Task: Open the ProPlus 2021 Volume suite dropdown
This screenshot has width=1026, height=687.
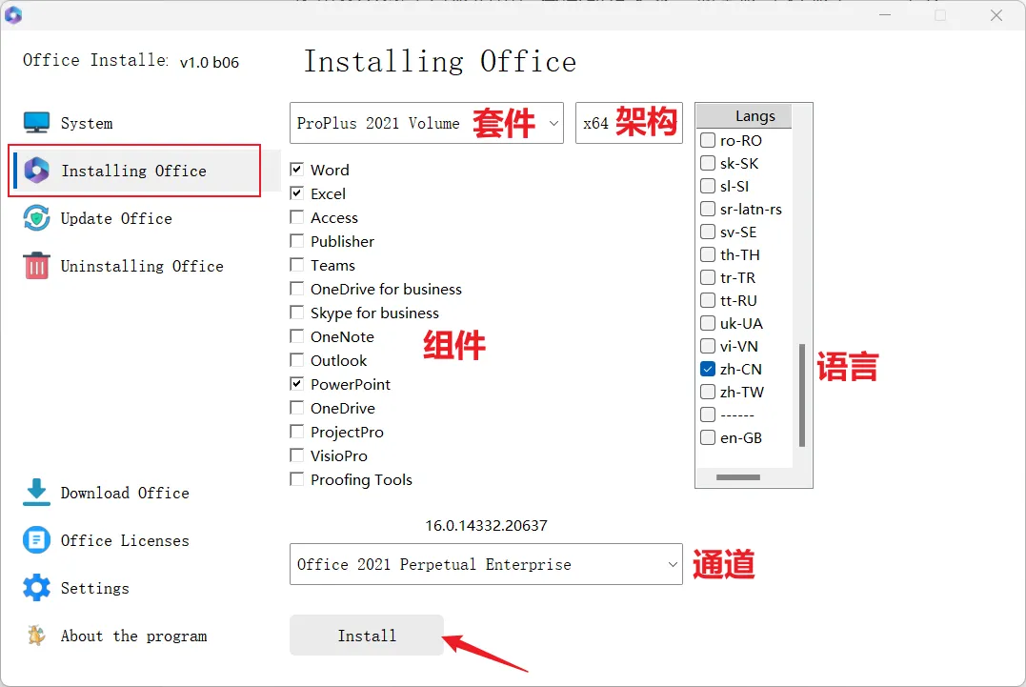Action: point(426,123)
